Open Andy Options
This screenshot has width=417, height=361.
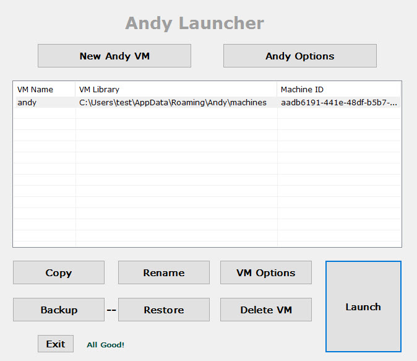coord(299,56)
